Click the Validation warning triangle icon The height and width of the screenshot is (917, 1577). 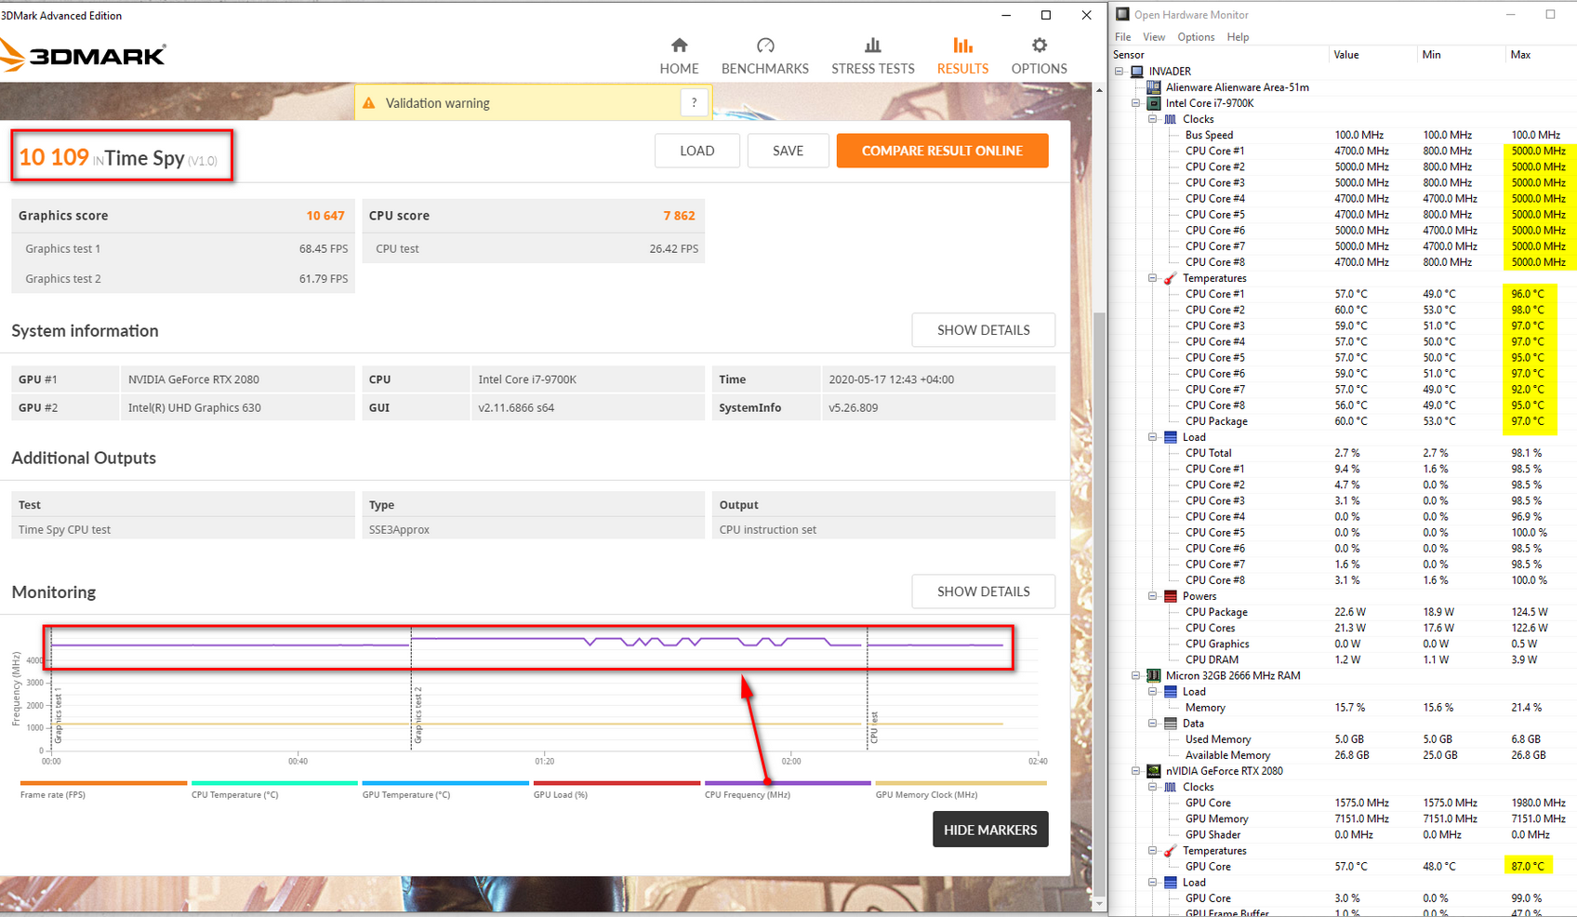tap(369, 103)
